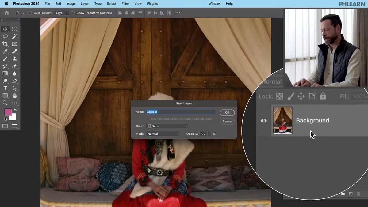Click Align Top Edges in options bar
Viewport: 368px width, 207px height.
[149, 13]
